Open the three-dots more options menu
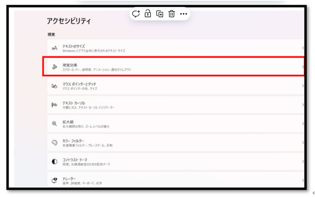Screen dimensions: 315x197 point(183,14)
